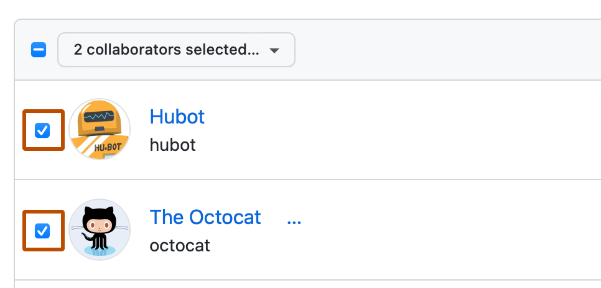Toggle the select-all collaborators checkbox
601x288 pixels.
[x=39, y=50]
